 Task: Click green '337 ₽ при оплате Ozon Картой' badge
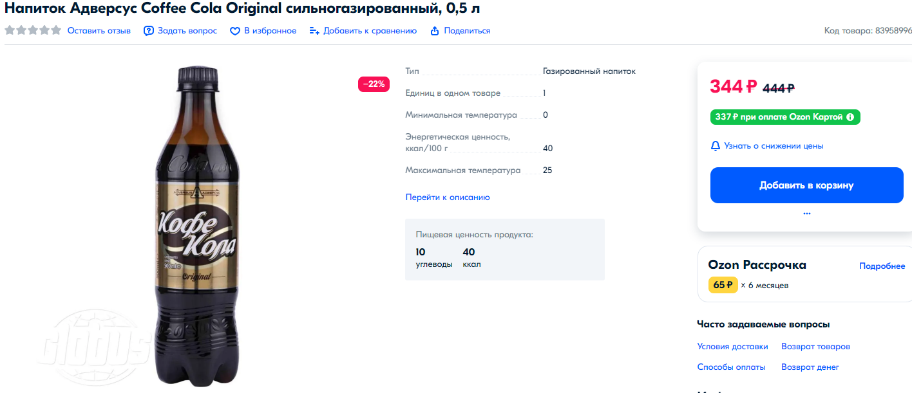tap(785, 117)
